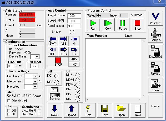The height and width of the screenshot is (121, 166).
Task: Enable the Disable Limit checkbox
Action: point(9,101)
